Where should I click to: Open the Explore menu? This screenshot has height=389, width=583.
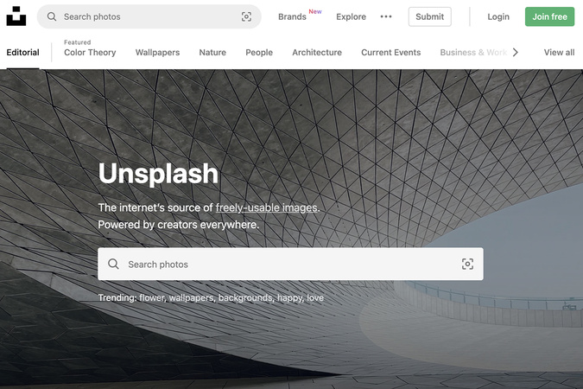tap(351, 16)
